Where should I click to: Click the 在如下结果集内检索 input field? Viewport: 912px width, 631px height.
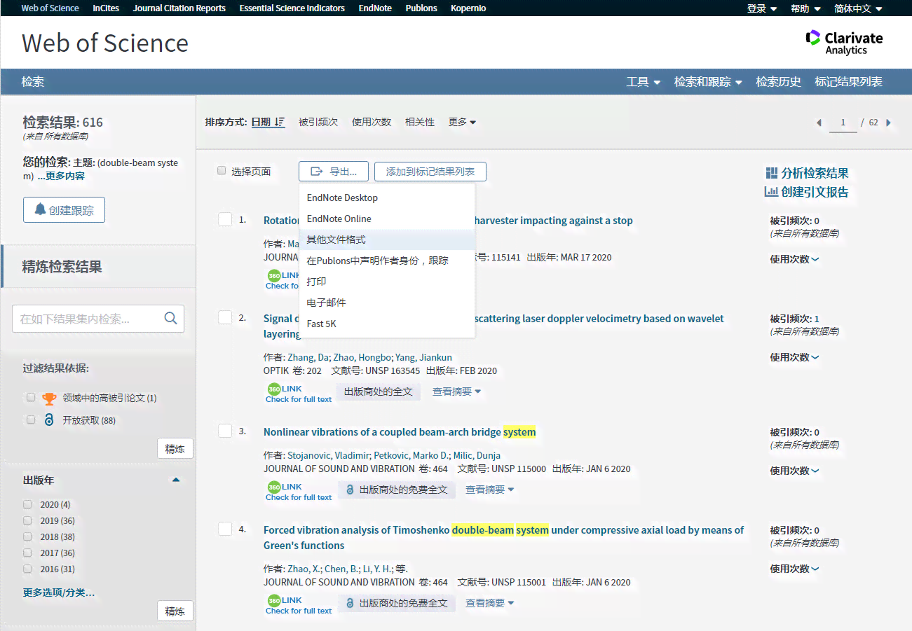click(88, 319)
